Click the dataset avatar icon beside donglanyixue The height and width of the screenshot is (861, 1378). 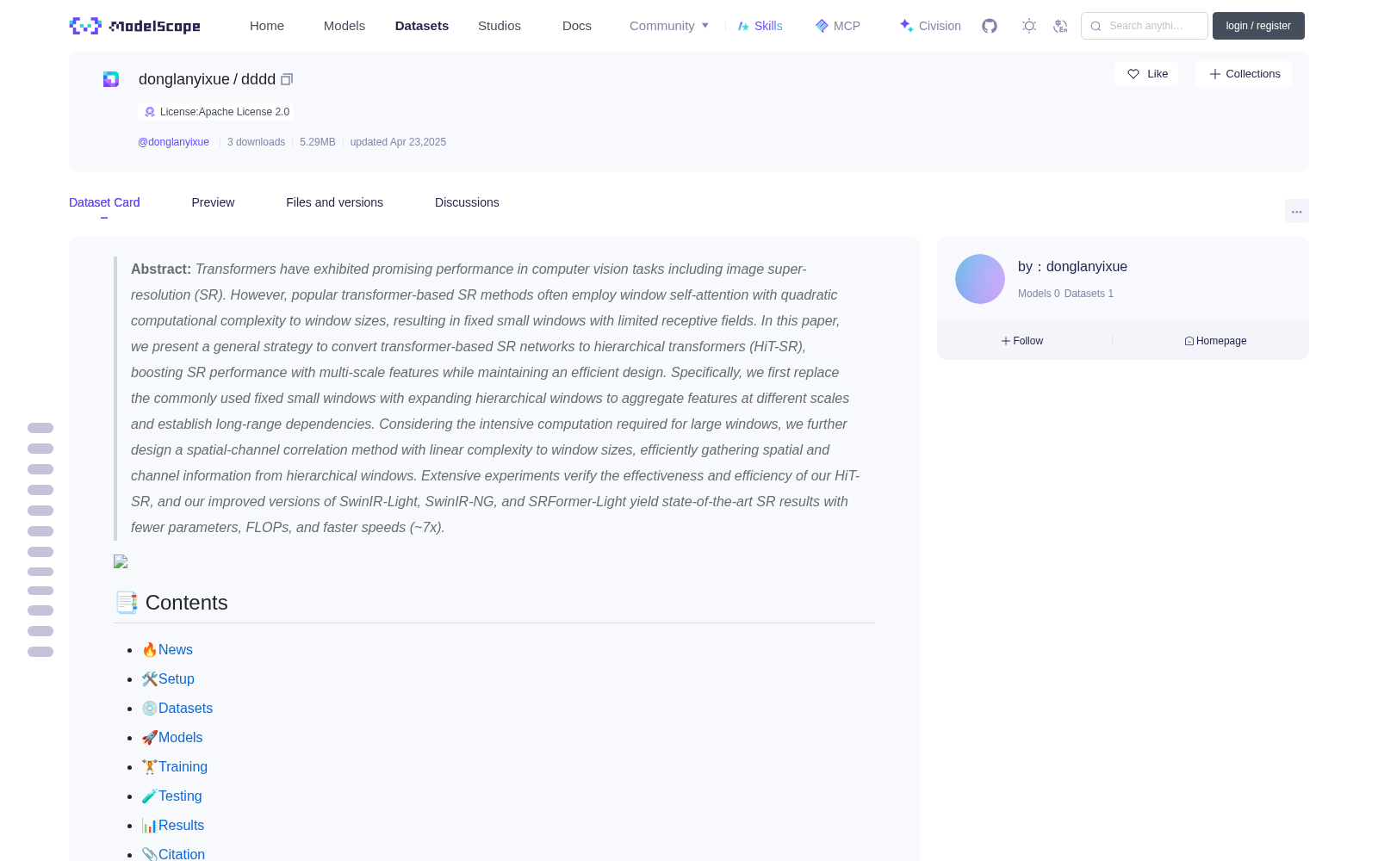111,79
